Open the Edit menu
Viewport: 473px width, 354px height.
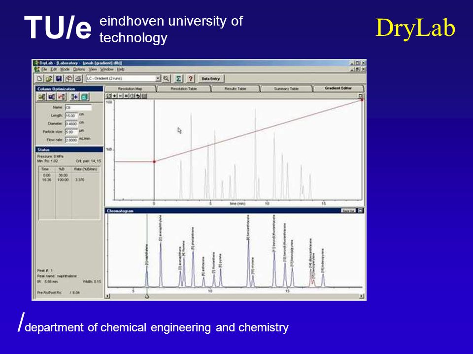tap(53, 69)
